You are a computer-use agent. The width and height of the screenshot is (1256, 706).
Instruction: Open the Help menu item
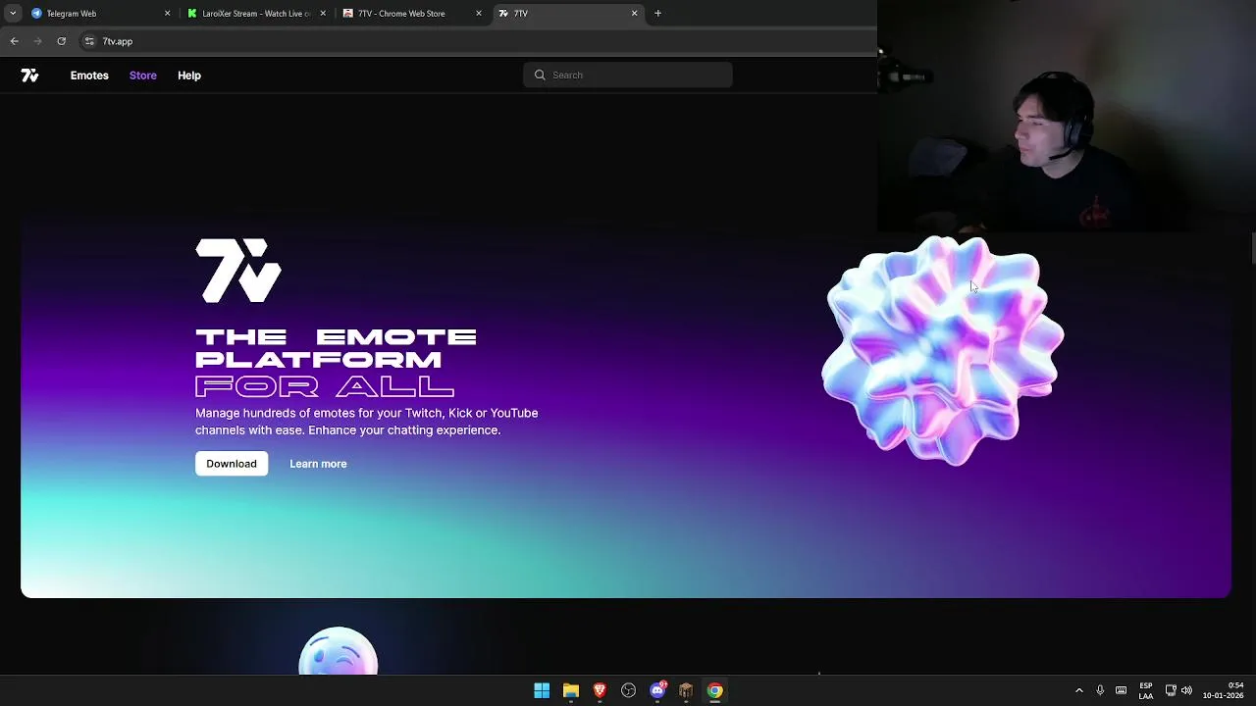click(x=189, y=76)
